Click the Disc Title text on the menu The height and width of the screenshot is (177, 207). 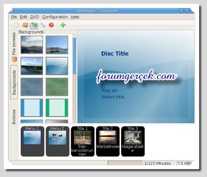point(115,54)
